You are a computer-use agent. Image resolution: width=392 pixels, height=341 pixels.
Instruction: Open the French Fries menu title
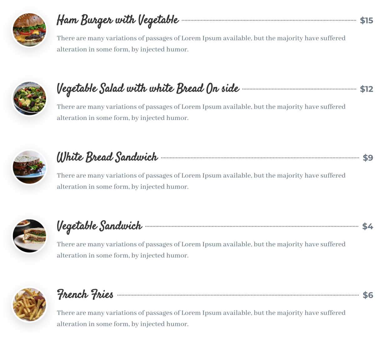coord(85,295)
